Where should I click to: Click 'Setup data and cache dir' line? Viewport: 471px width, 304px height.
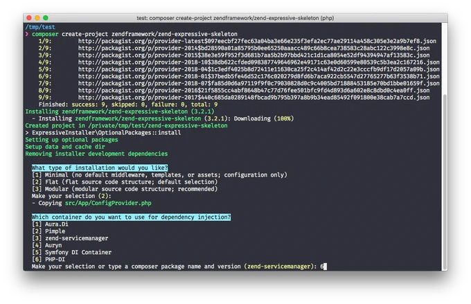tap(65, 147)
